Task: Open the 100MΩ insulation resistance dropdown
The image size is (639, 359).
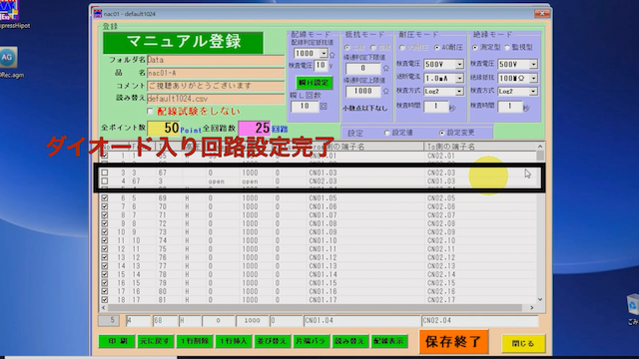Action: pos(533,78)
